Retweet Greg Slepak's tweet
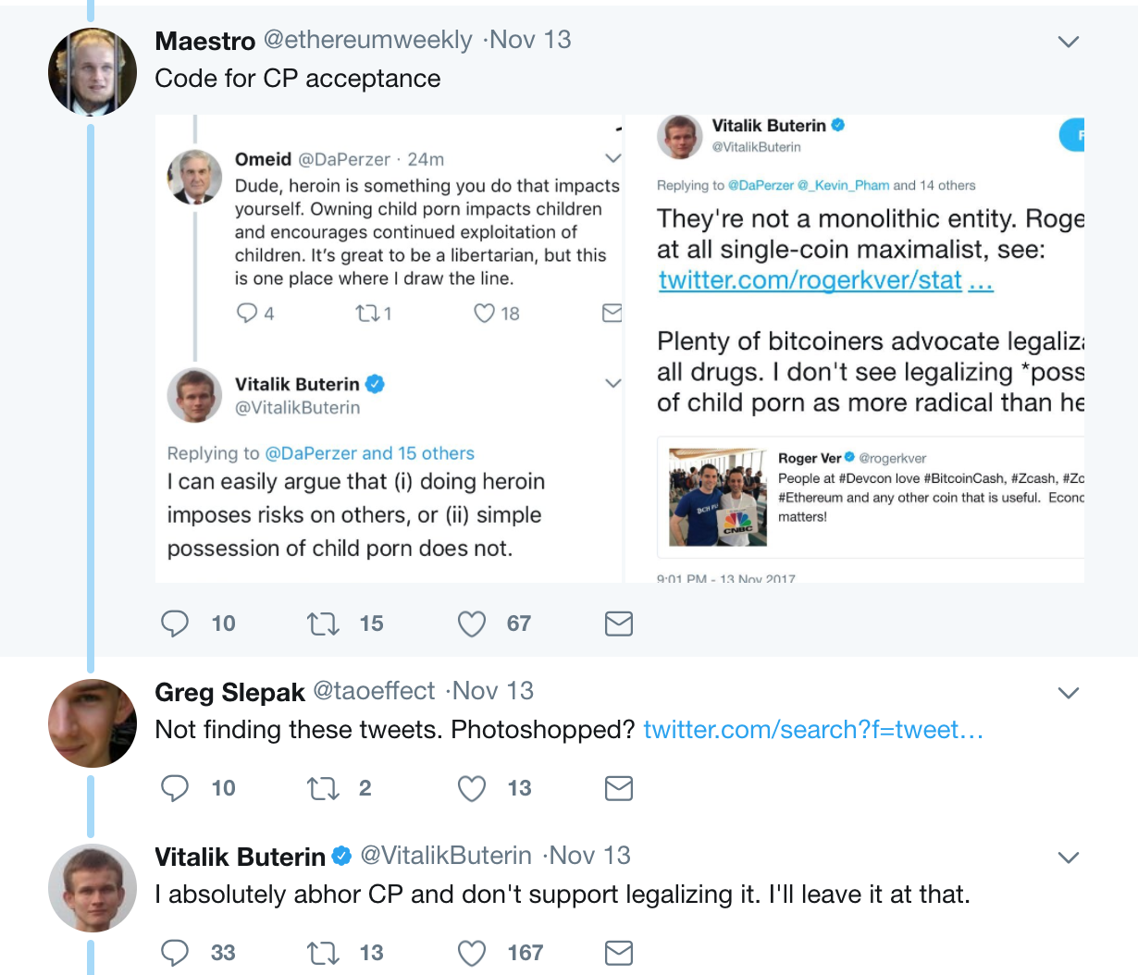Viewport: 1138px width, 975px height. pyautogui.click(x=323, y=788)
